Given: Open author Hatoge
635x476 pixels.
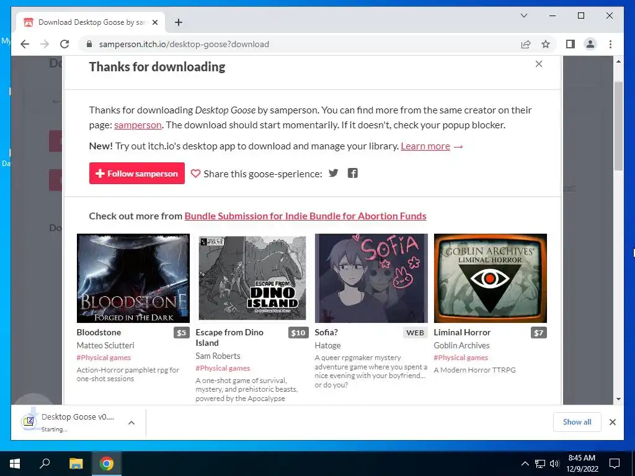Looking at the screenshot, I should point(327,345).
